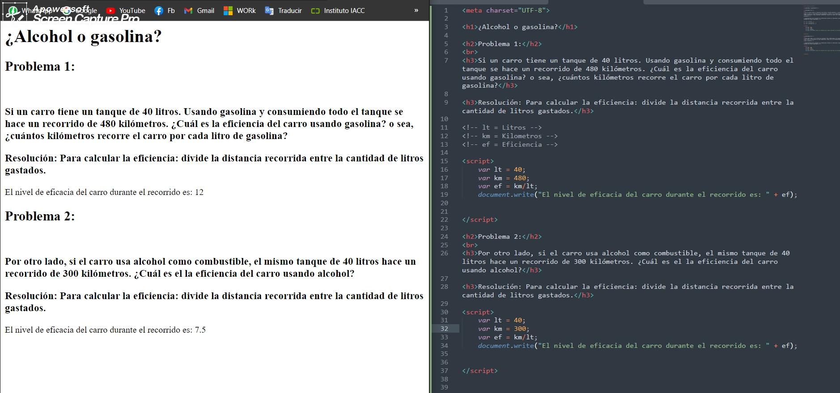The image size is (840, 393).
Task: Click line number 1 in editor gutter
Action: (446, 10)
